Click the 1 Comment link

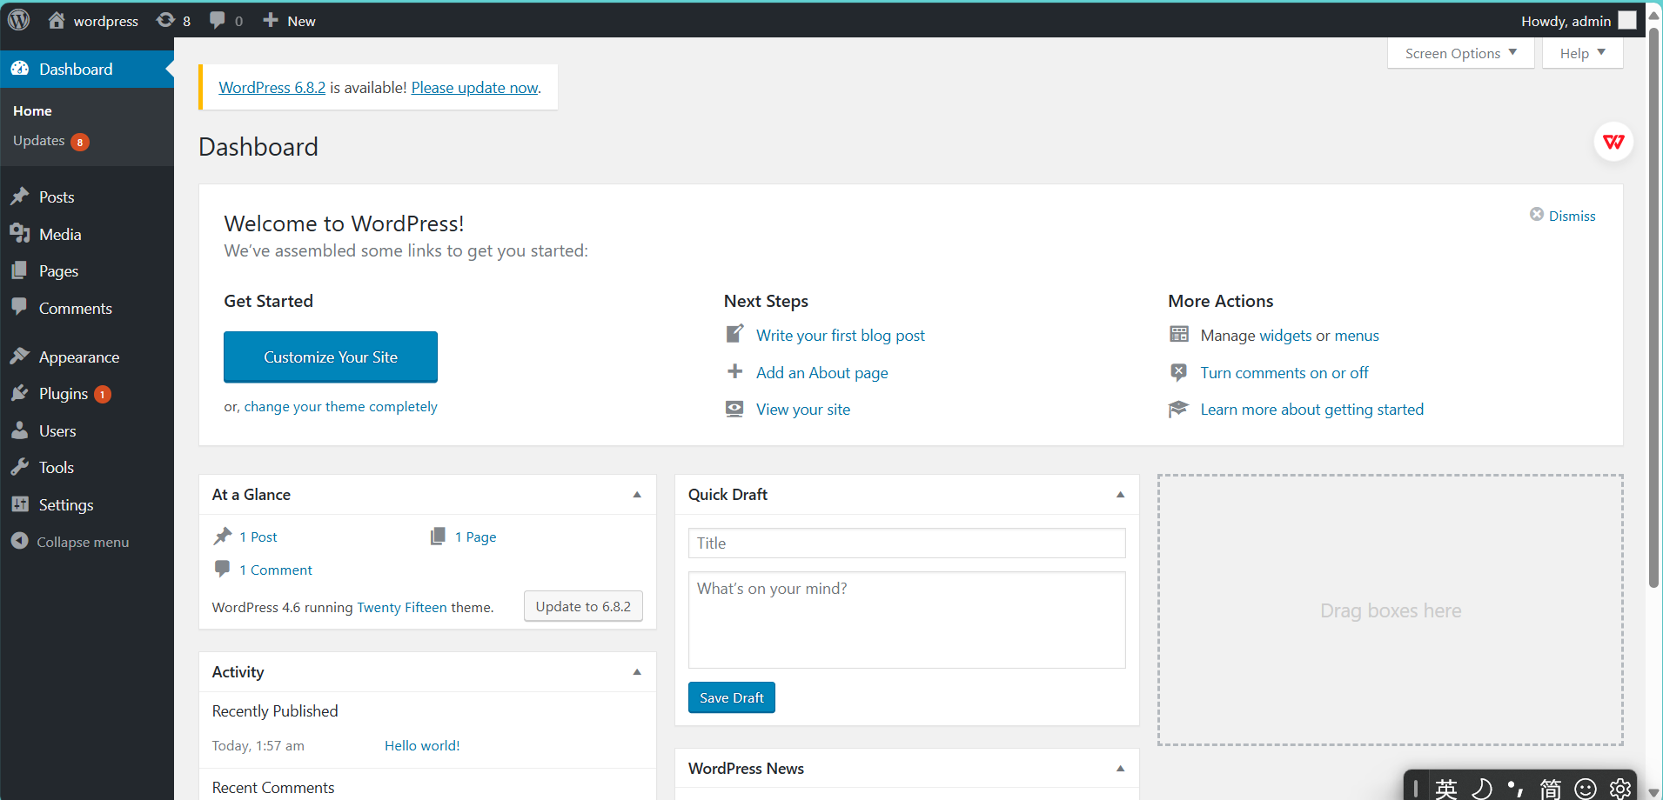(x=276, y=570)
